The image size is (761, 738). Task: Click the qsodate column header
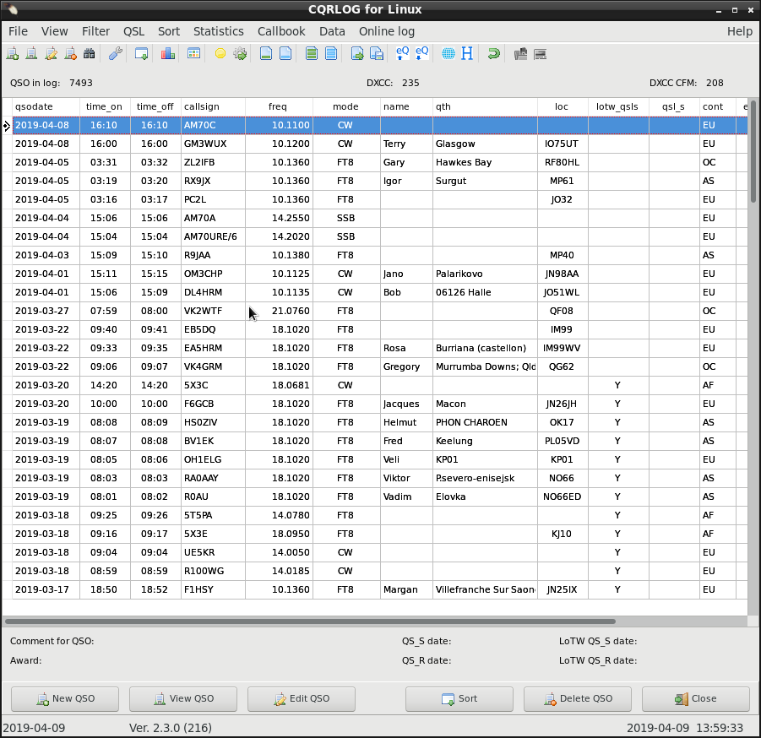[x=46, y=106]
